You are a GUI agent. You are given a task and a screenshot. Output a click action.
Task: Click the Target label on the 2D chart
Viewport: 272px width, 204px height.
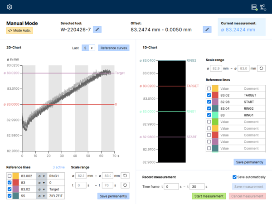click(x=120, y=73)
